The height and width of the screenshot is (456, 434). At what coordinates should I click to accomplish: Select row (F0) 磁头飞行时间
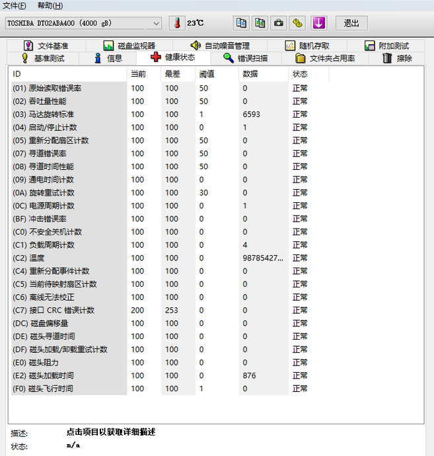pos(170,389)
